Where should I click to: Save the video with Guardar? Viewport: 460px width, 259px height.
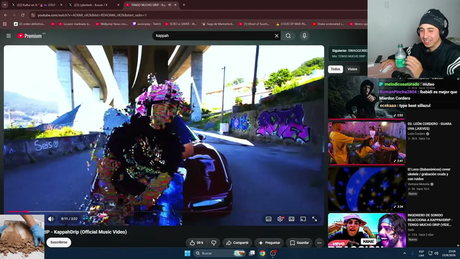(x=299, y=243)
